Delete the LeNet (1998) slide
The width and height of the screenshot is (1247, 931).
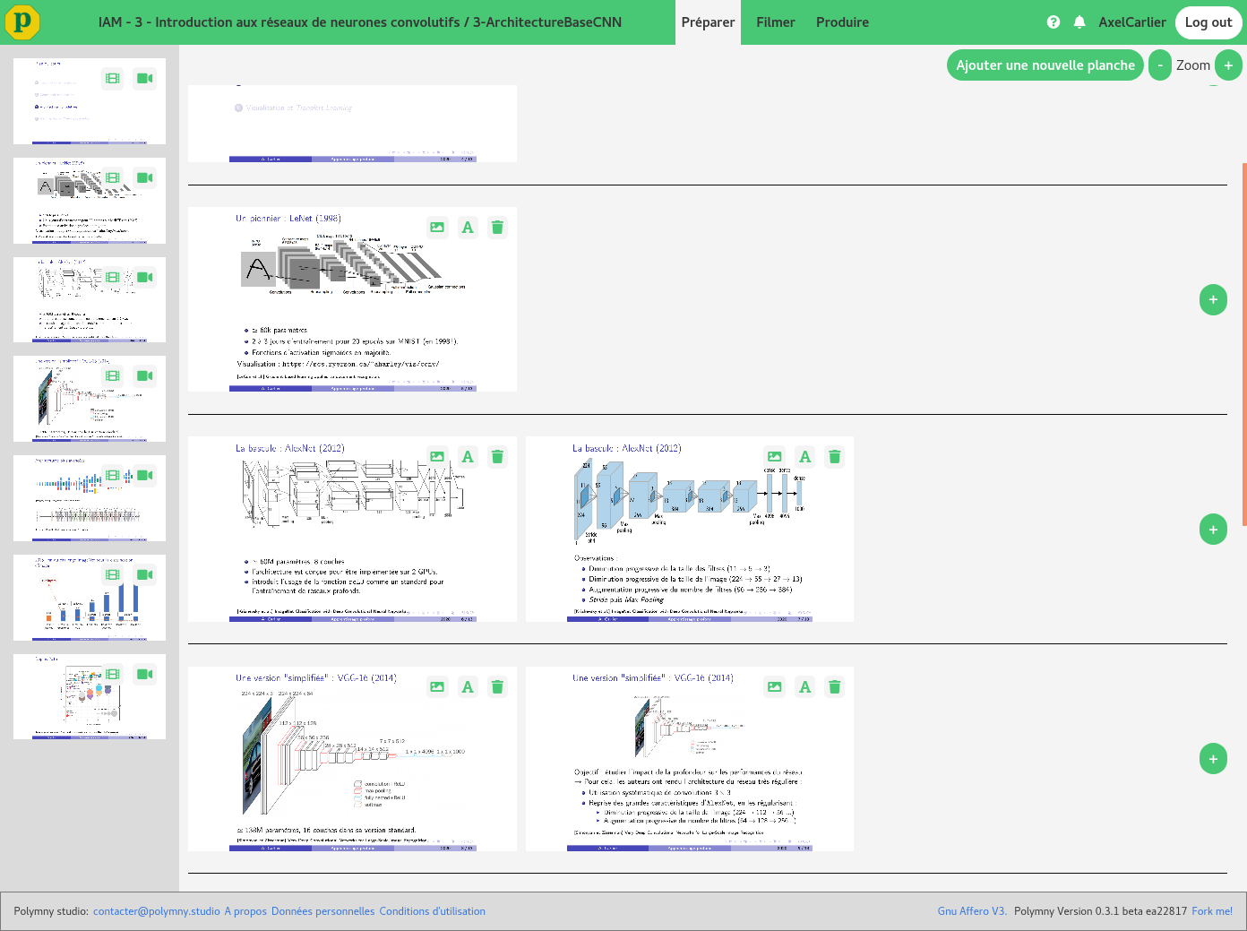click(x=497, y=228)
